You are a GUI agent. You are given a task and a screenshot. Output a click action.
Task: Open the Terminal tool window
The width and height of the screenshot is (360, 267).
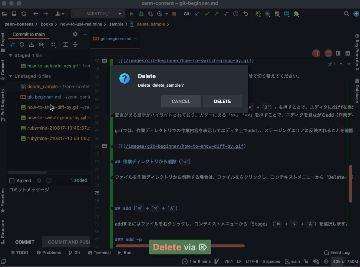click(x=99, y=253)
